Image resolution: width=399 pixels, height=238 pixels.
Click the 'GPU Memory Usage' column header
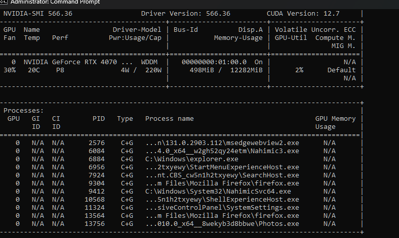coord(335,123)
